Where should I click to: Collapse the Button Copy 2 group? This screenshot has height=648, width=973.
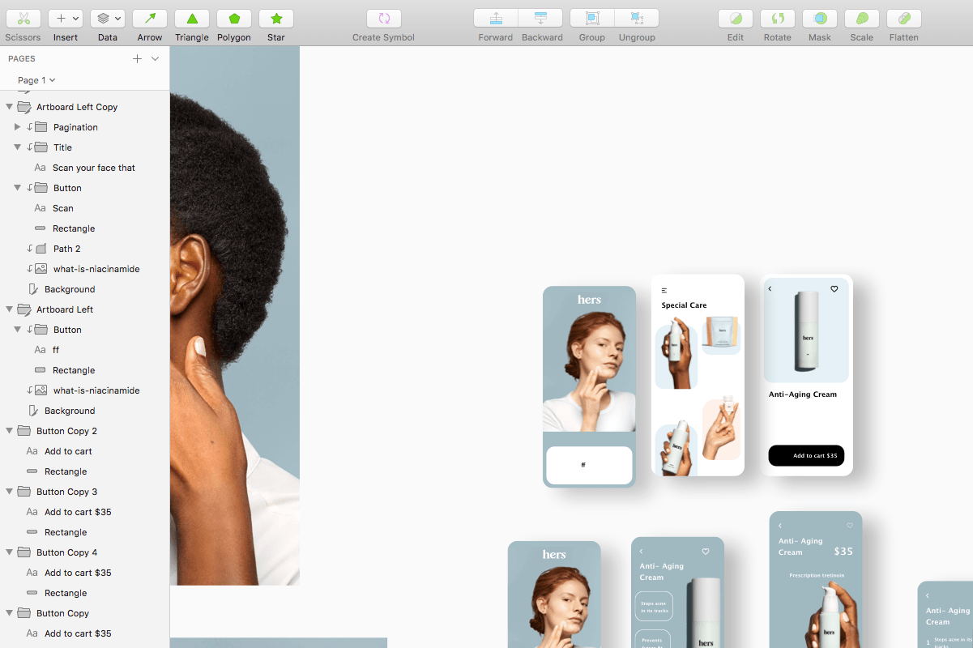click(x=9, y=431)
